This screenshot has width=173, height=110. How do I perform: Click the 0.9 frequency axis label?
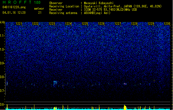(x=2, y=63)
